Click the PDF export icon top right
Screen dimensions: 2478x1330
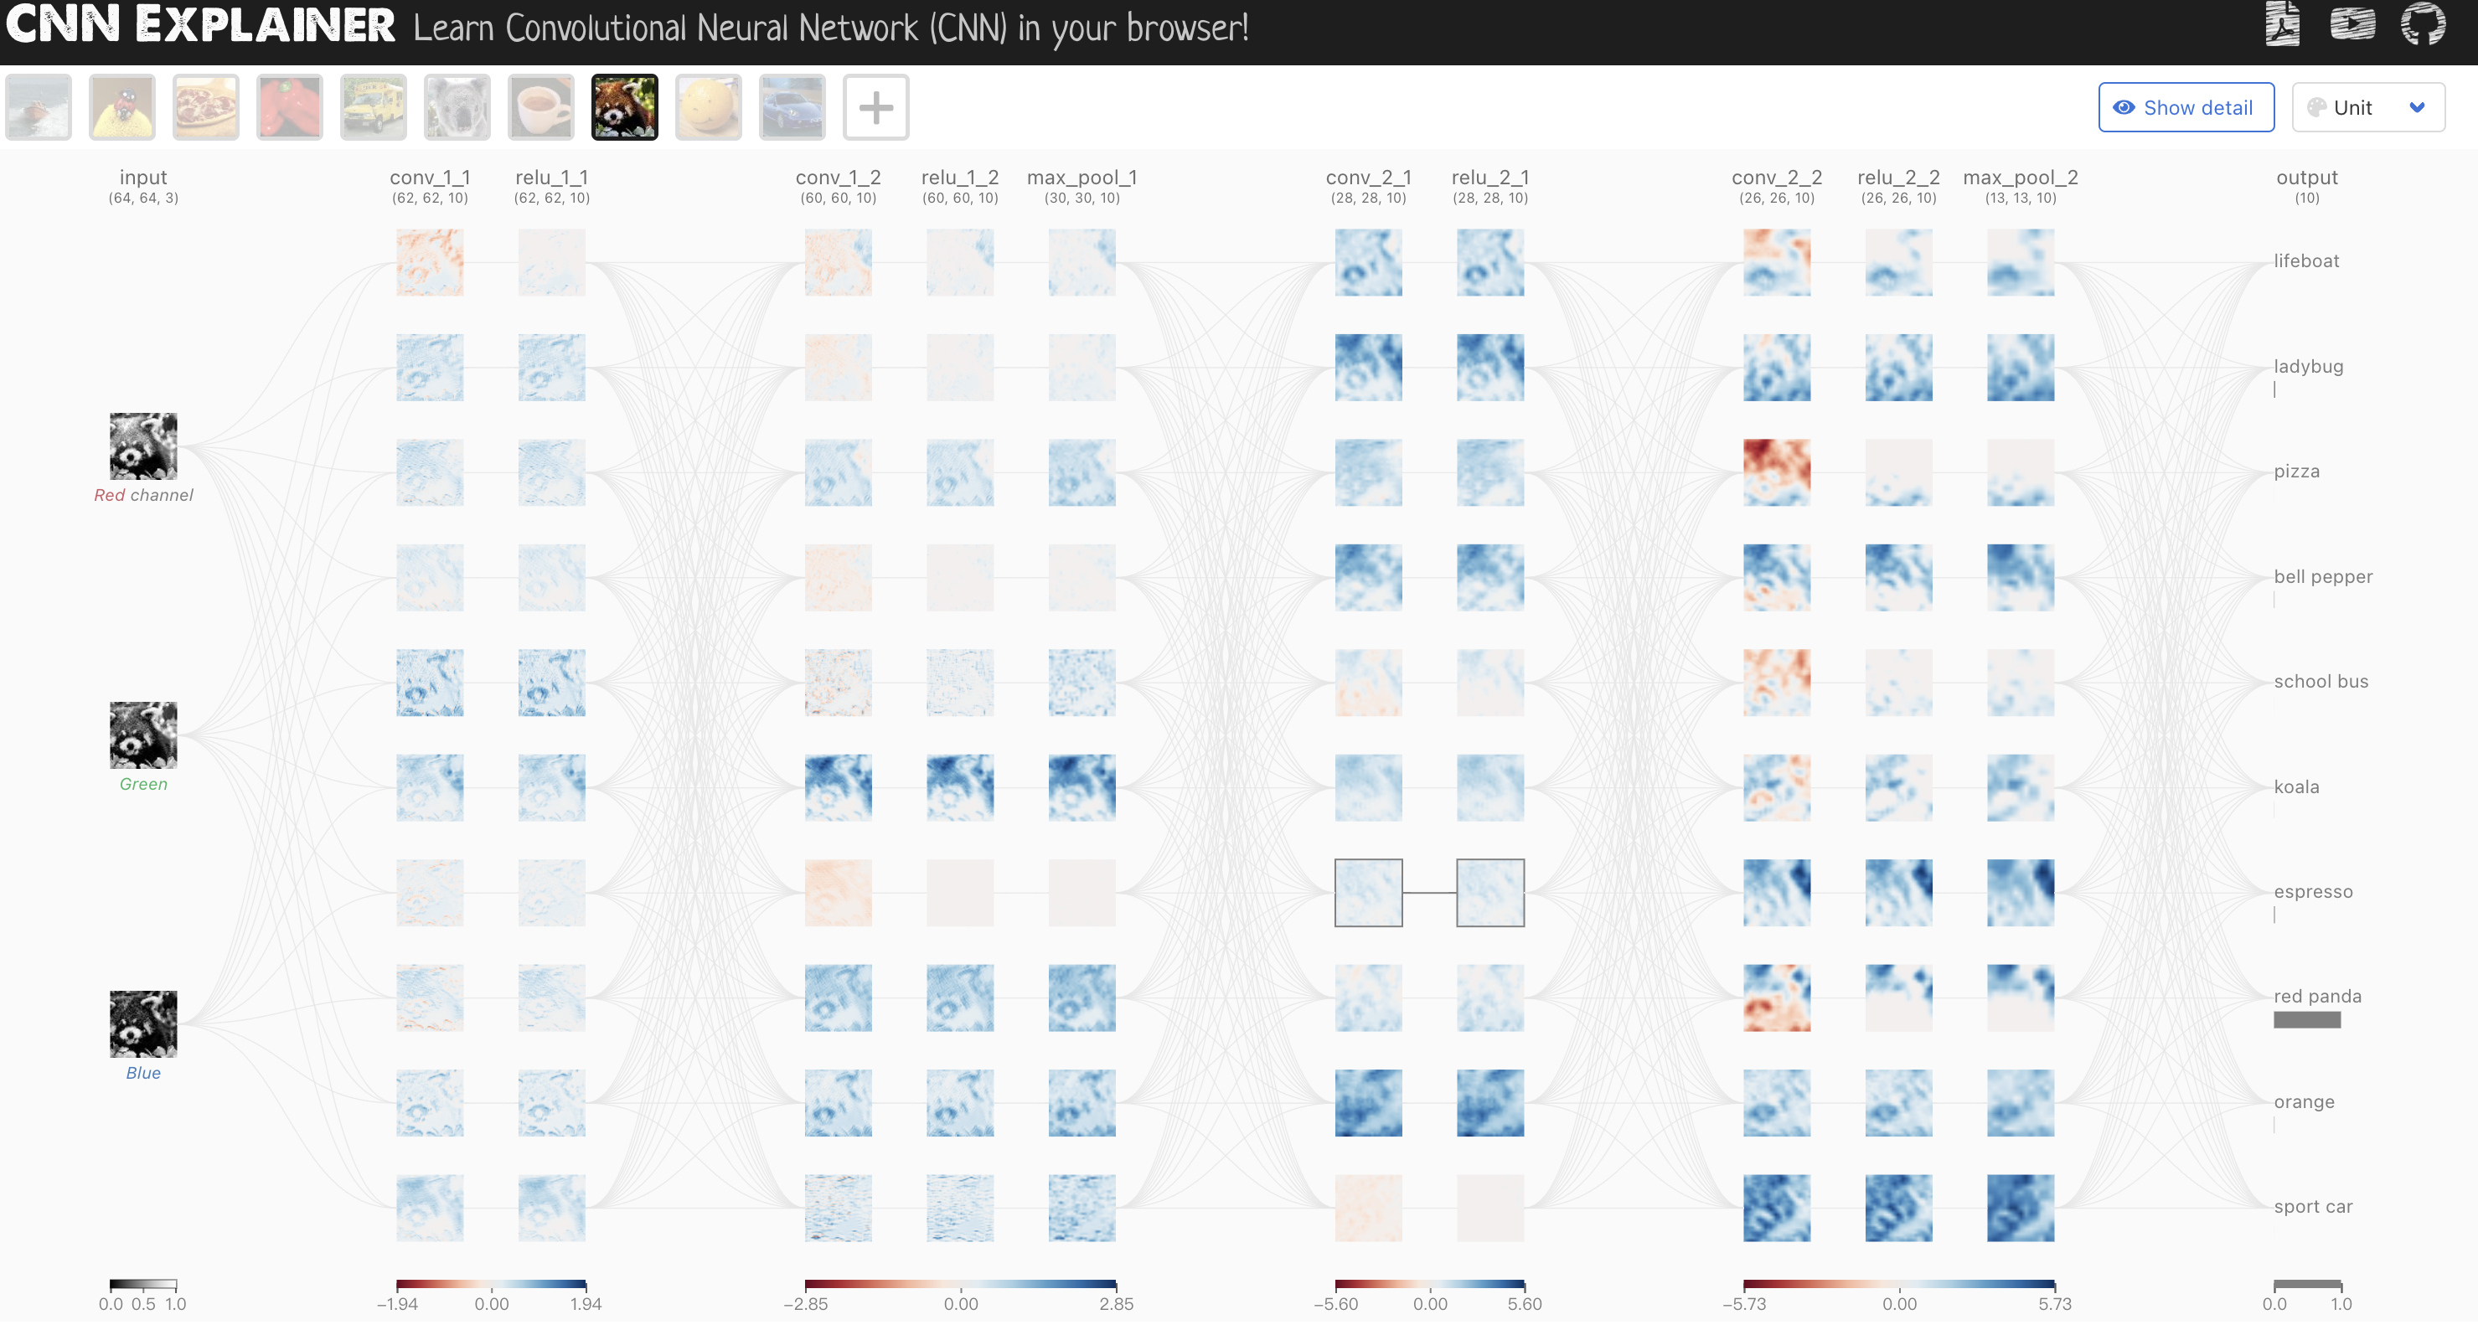[2279, 31]
